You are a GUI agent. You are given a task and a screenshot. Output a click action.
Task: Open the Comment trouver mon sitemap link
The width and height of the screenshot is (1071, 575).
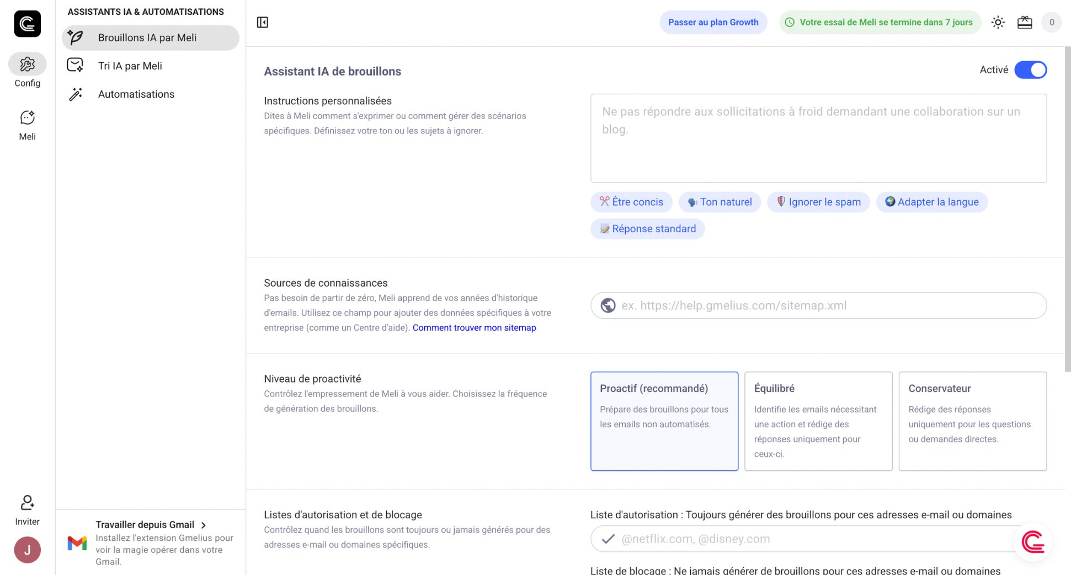(474, 327)
